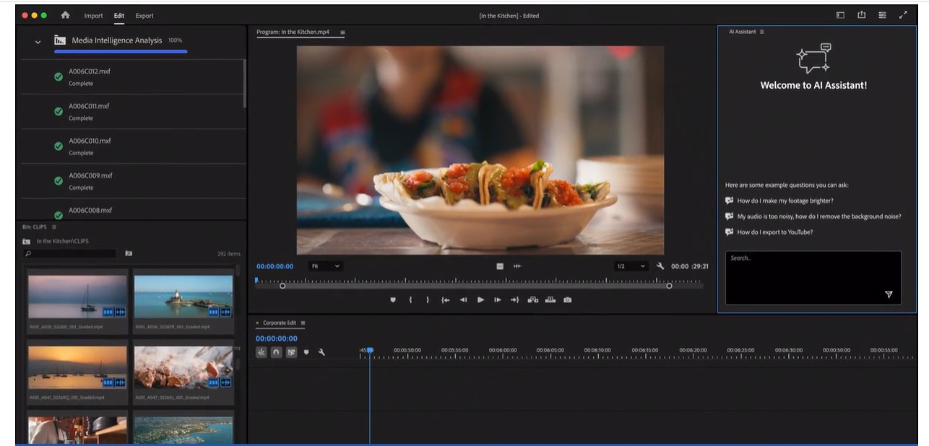The image size is (929, 446).
Task: Click the Go to Out point button
Action: (515, 299)
